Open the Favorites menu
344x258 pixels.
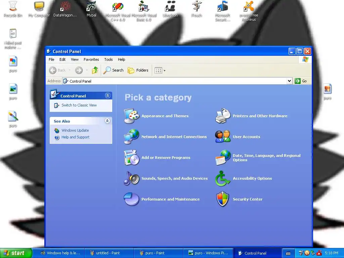click(91, 59)
